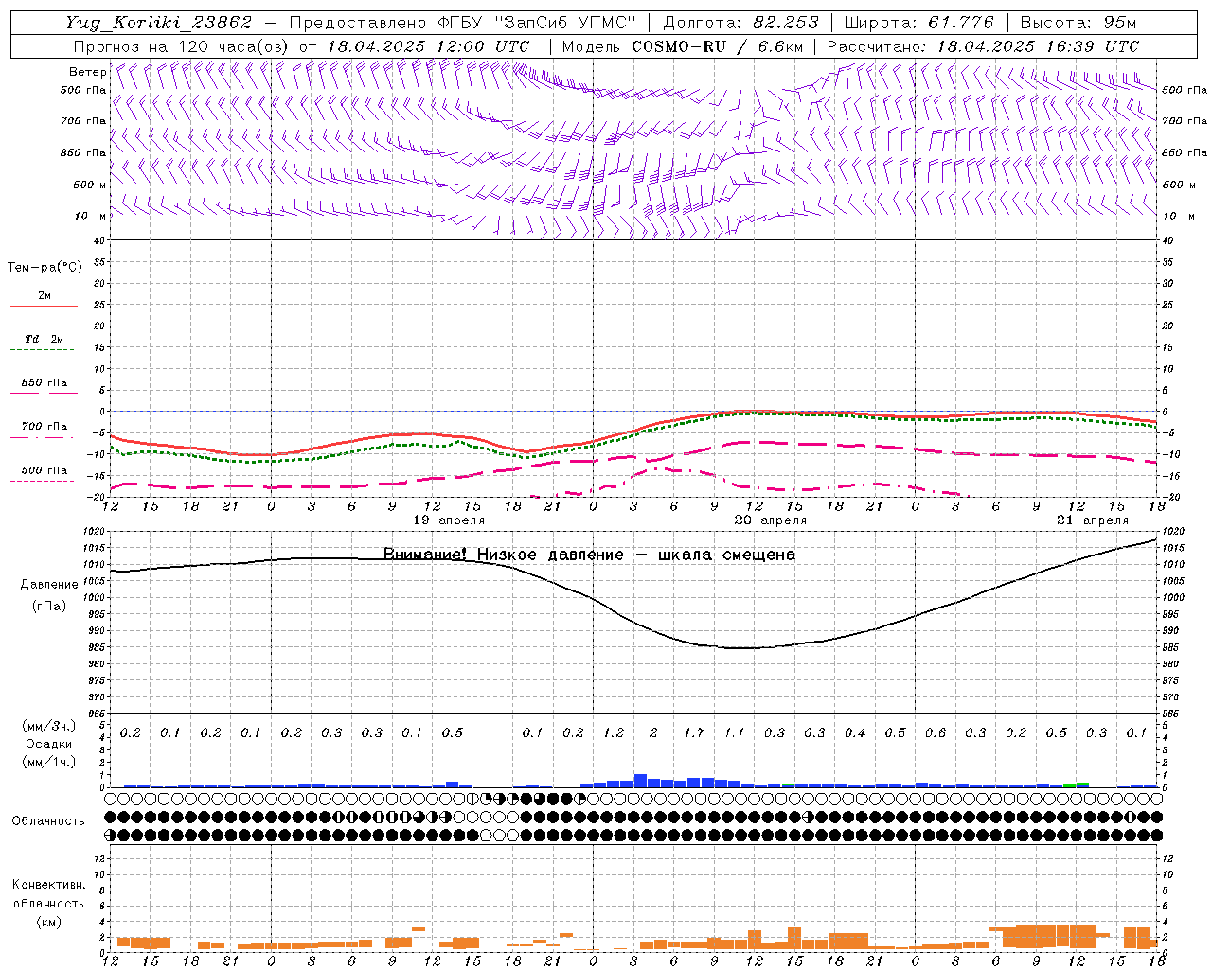Image resolution: width=1212 pixels, height=969 pixels.
Task: Click the 1.1 precipitation value
Action: coord(734,733)
